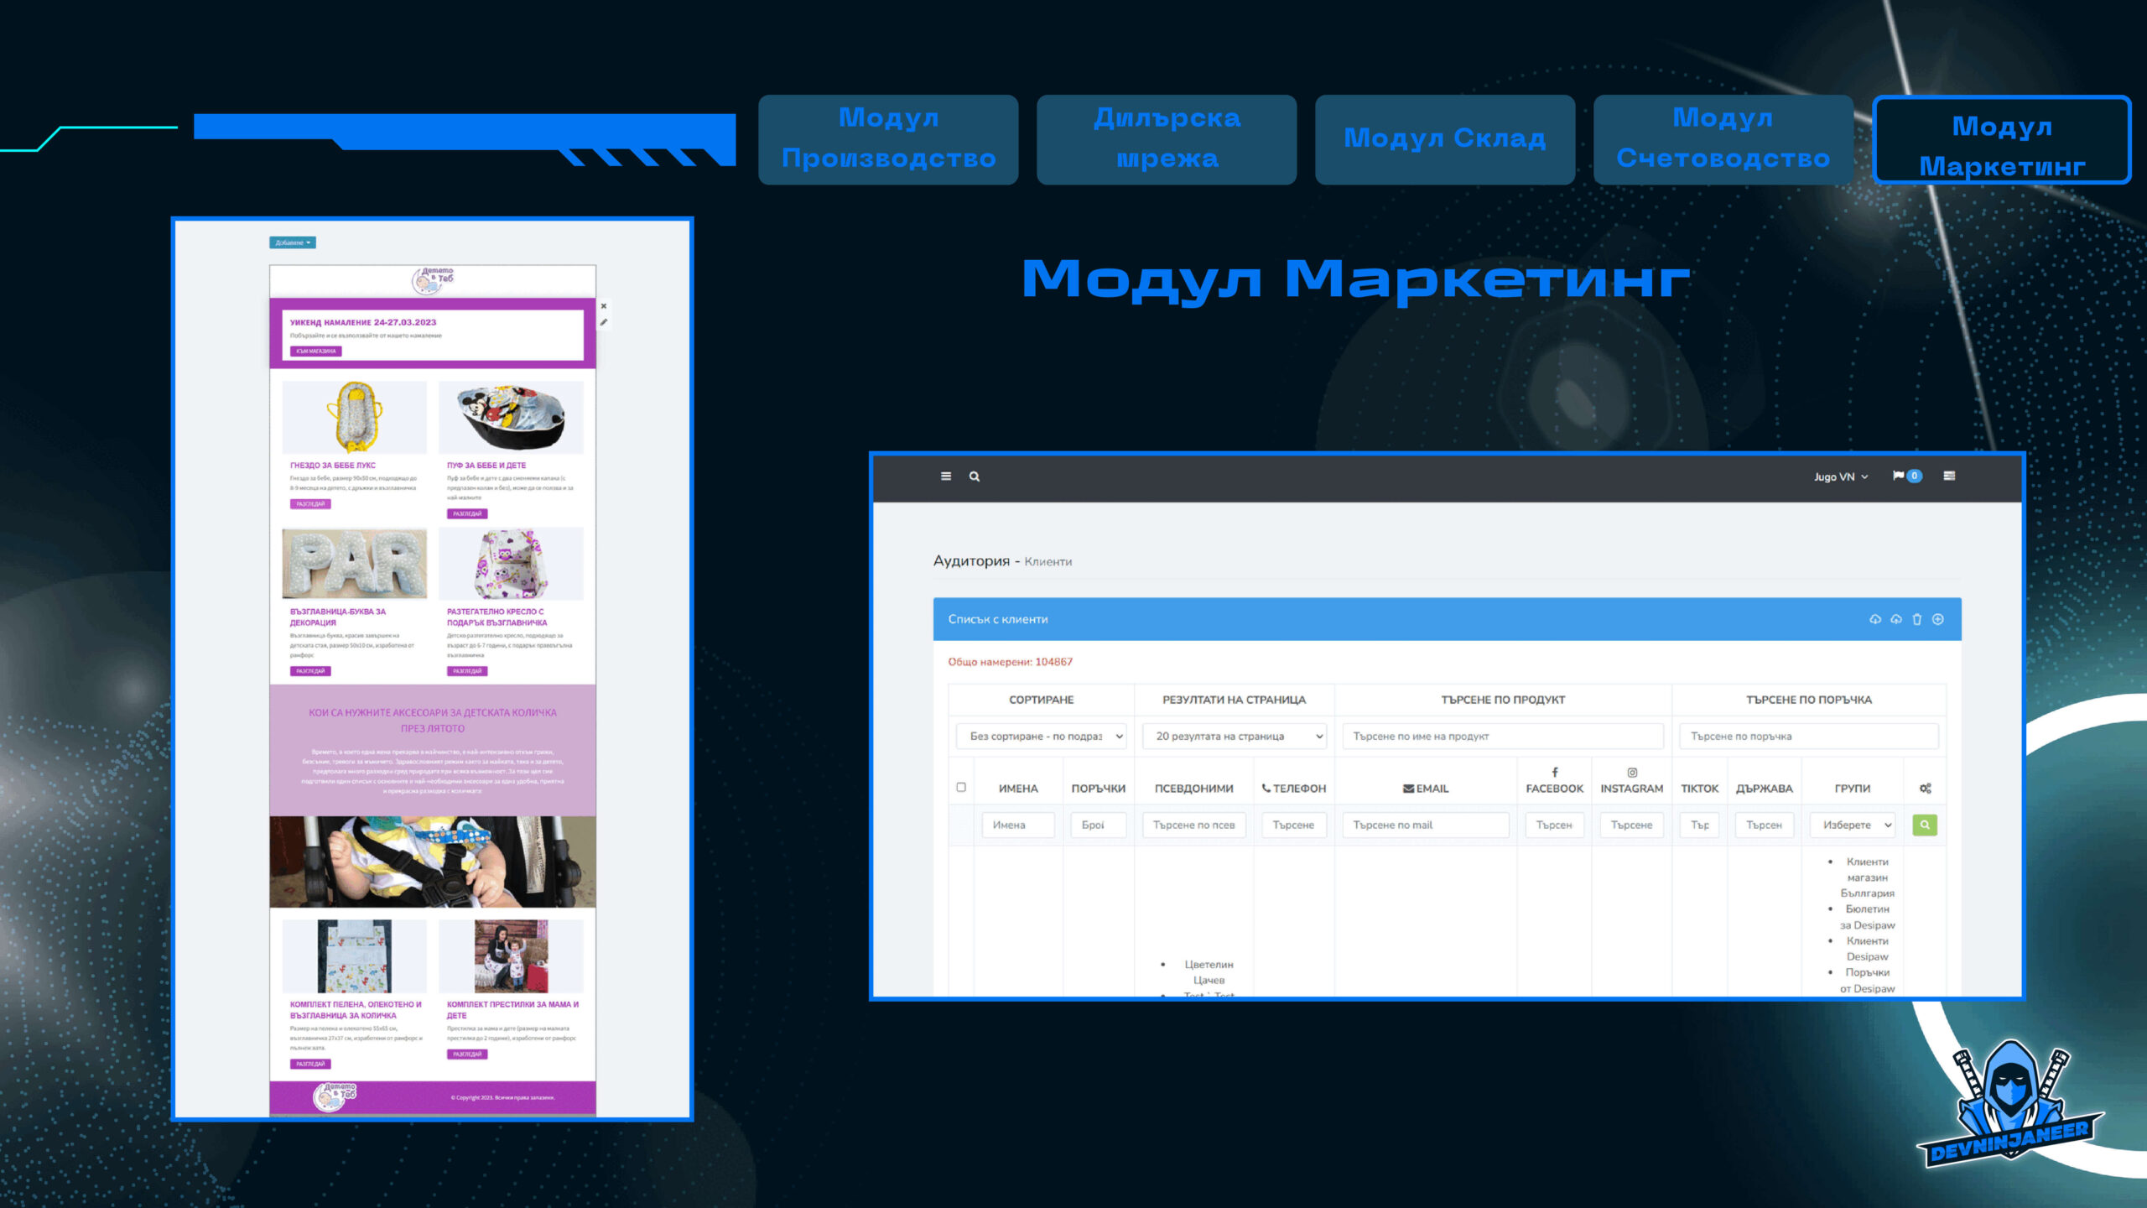2147x1208 pixels.
Task: Click the search magnifier in the top bar
Action: (975, 476)
